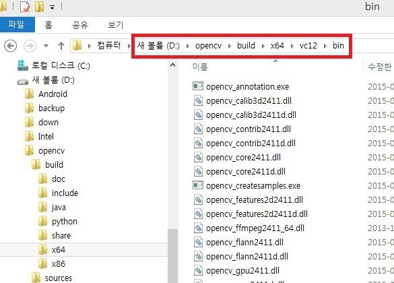The width and height of the screenshot is (394, 283).
Task: Select the opencv_features2d2411.dll file icon
Action: tap(198, 200)
